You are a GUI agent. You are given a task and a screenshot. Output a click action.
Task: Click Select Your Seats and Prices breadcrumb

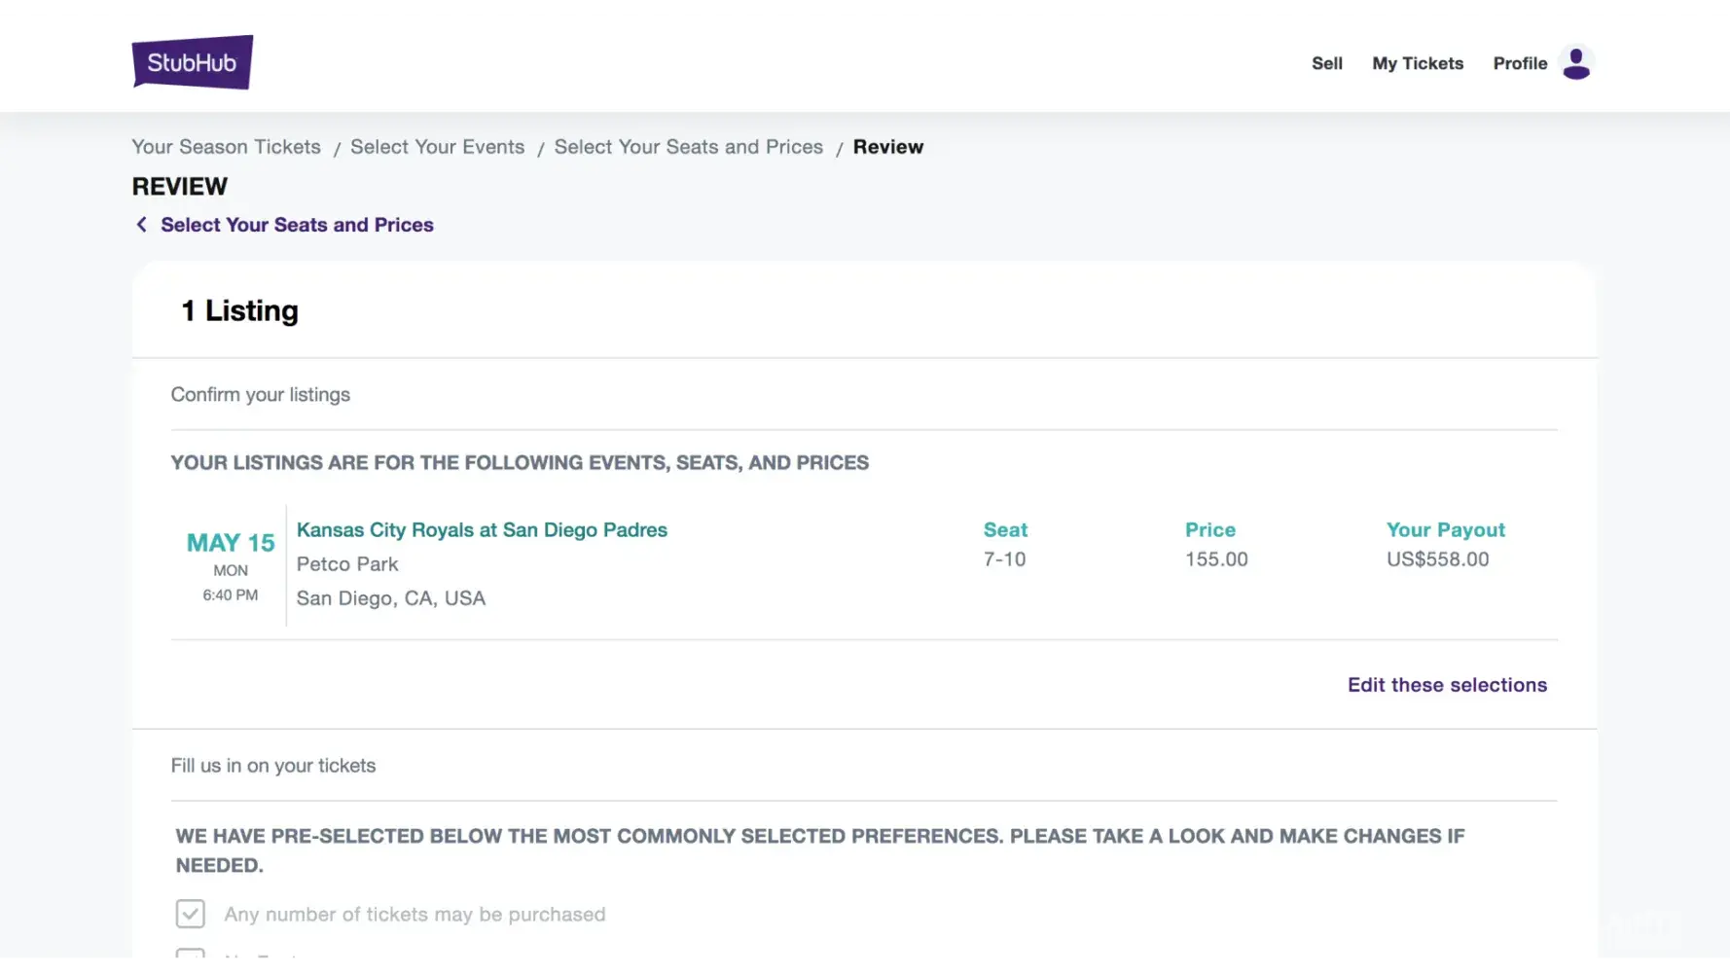point(688,147)
